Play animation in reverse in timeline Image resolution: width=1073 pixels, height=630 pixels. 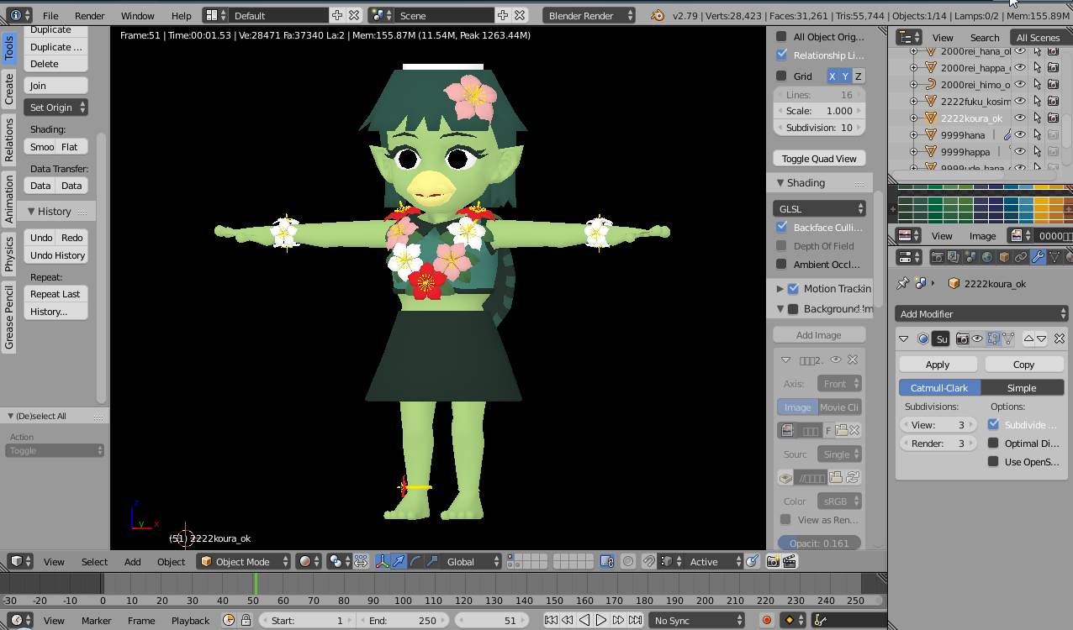pos(584,620)
